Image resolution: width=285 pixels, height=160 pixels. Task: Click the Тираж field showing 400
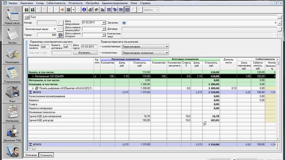(x=47, y=35)
